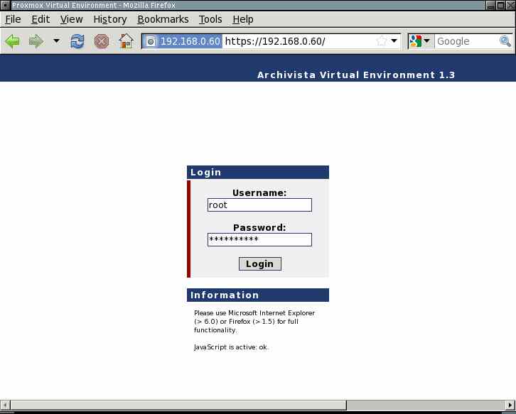Close the Firefox window
516x414 pixels.
510,5
